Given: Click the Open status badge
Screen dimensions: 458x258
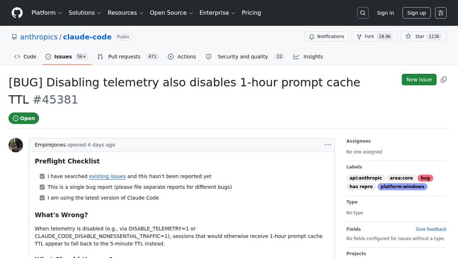Looking at the screenshot, I should [x=24, y=118].
